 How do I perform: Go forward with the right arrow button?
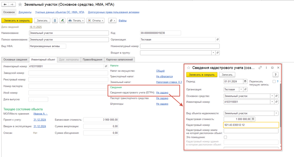[x=12, y=5]
